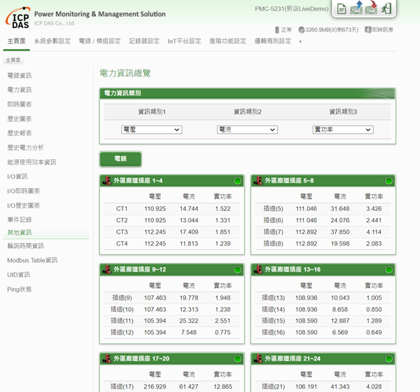Click the ICP DAS logo

coord(17,18)
